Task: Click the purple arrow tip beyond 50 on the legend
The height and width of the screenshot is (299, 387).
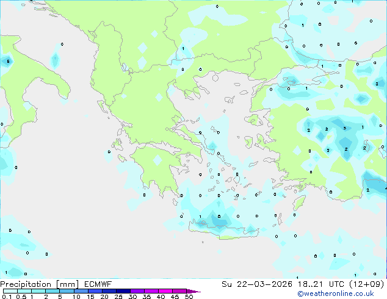Action: 193,291
